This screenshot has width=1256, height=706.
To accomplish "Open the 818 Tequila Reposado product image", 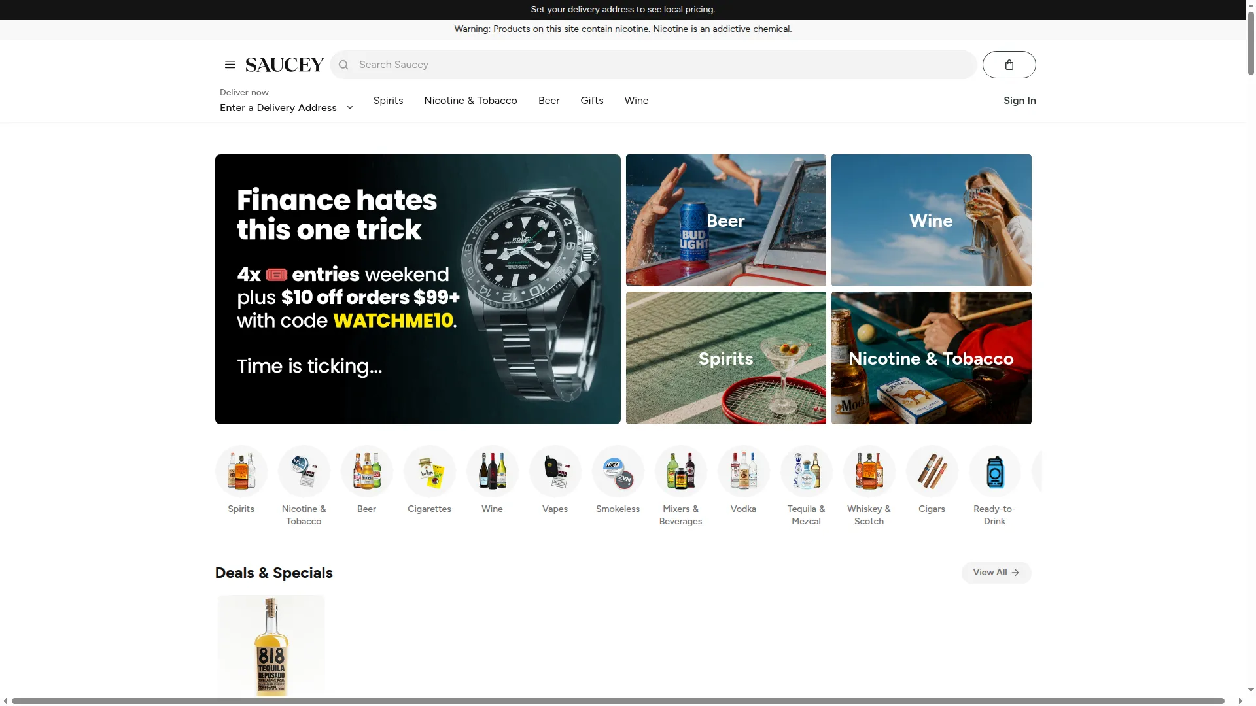I will (x=271, y=646).
